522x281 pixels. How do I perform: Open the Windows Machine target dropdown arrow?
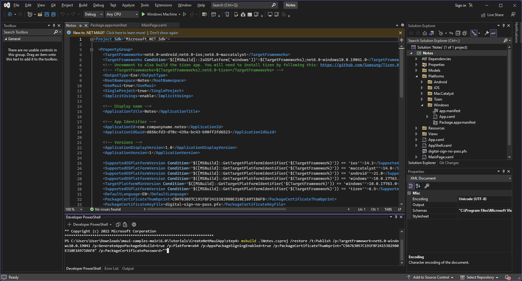[x=180, y=14]
